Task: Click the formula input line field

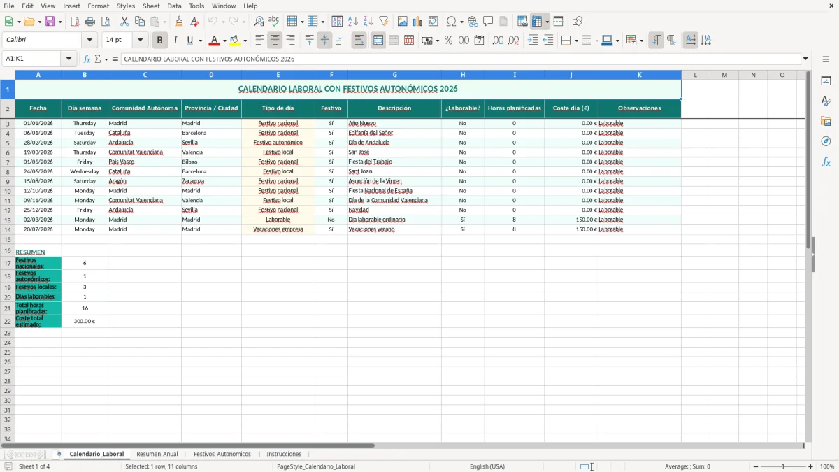Action: [x=461, y=59]
